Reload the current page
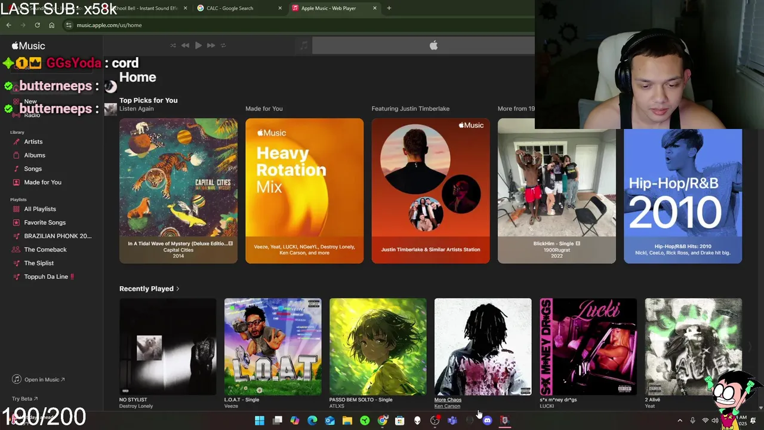This screenshot has height=430, width=764. [37, 25]
